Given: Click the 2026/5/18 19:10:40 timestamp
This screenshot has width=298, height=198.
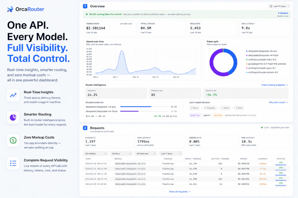Looking at the screenshot, I should 96,184.
